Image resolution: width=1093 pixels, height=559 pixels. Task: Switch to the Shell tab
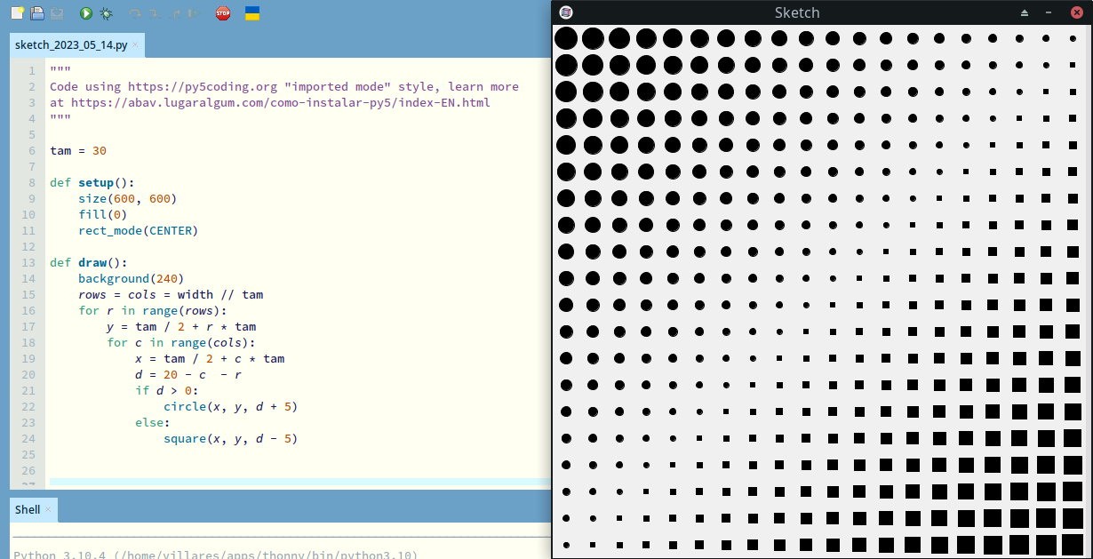coord(28,510)
